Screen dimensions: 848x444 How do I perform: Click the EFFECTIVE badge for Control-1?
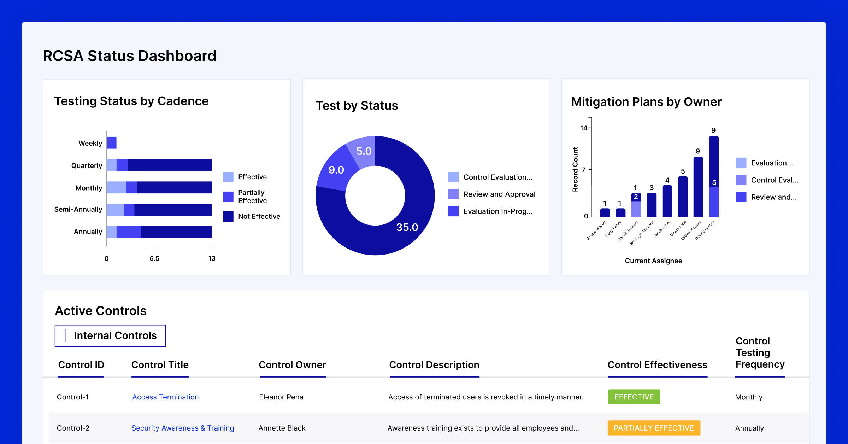634,397
